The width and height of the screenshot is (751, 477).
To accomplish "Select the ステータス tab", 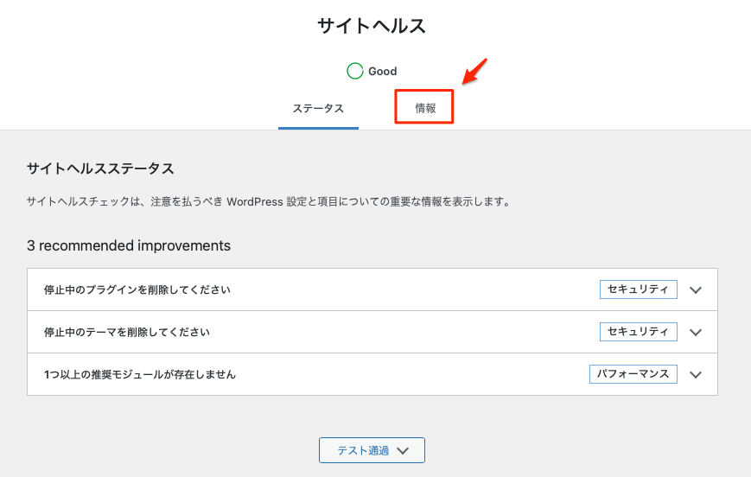I will point(318,109).
